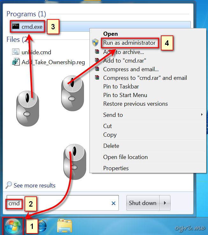Screen dimensions: 208x235
Task: Click the Shut down button
Action: pyautogui.click(x=143, y=203)
